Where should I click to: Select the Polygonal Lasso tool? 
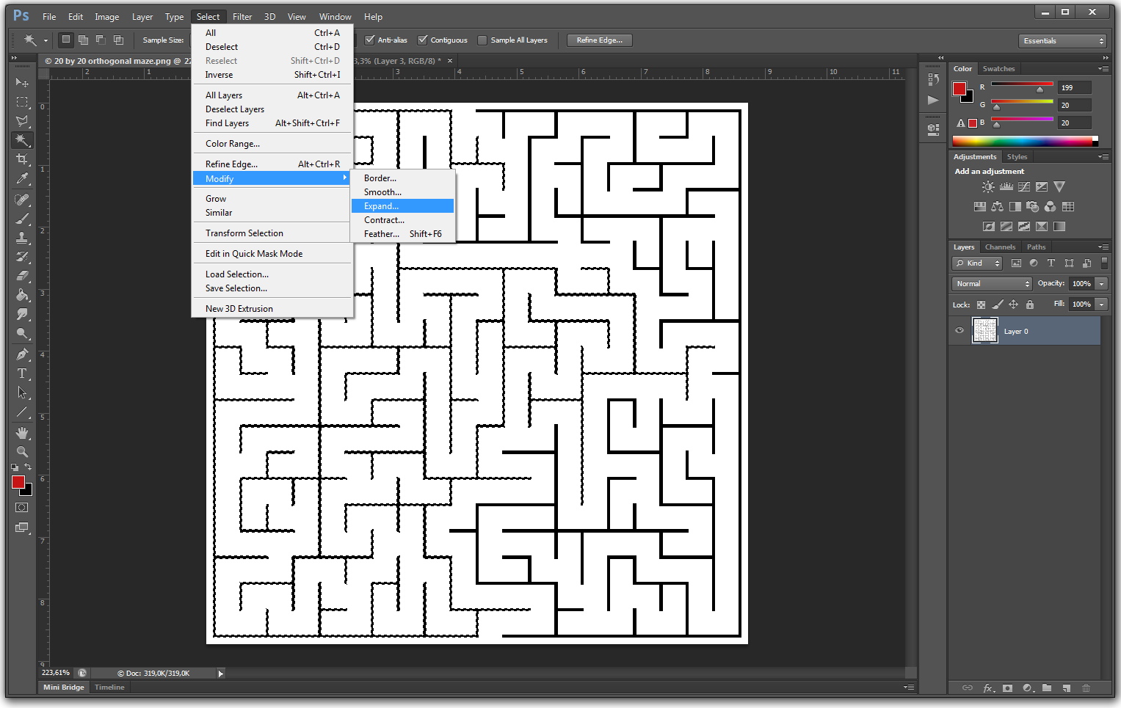pyautogui.click(x=22, y=121)
